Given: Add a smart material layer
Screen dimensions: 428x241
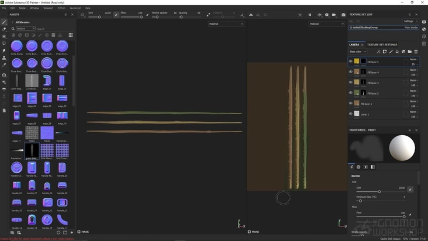Looking at the screenshot, I should (x=403, y=51).
